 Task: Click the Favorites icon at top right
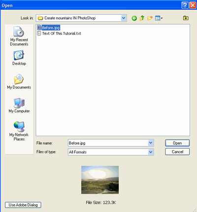pos(186,18)
